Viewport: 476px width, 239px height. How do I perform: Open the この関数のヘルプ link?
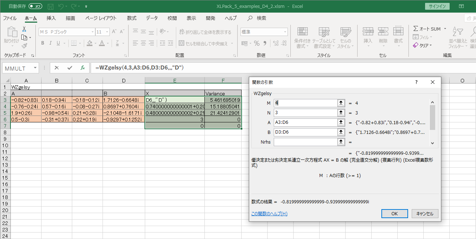pos(269,213)
